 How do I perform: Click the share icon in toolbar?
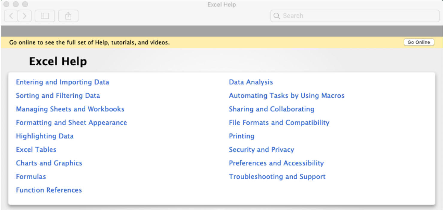coord(68,16)
